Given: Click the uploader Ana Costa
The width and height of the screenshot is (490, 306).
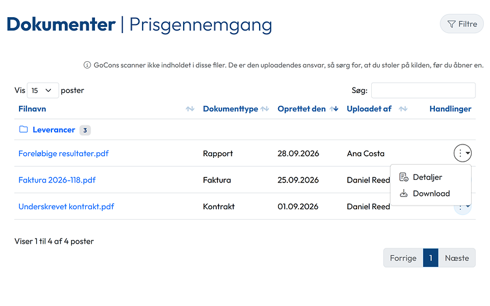Looking at the screenshot, I should 366,154.
